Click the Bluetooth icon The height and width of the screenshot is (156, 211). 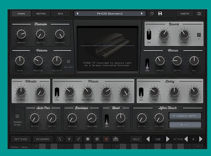[69, 139]
